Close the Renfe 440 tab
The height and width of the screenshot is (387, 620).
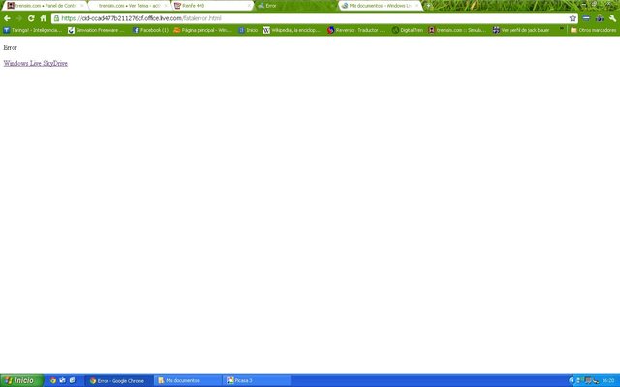(x=249, y=6)
